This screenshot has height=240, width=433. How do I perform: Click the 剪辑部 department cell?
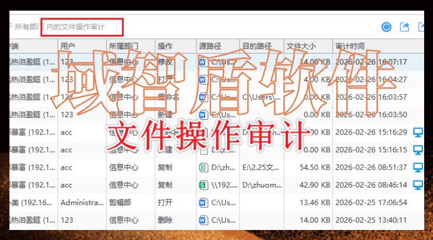coord(120,203)
